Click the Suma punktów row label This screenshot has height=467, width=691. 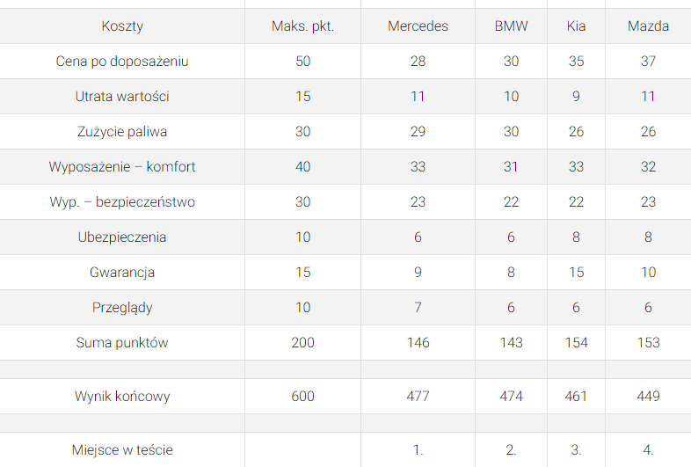[122, 343]
